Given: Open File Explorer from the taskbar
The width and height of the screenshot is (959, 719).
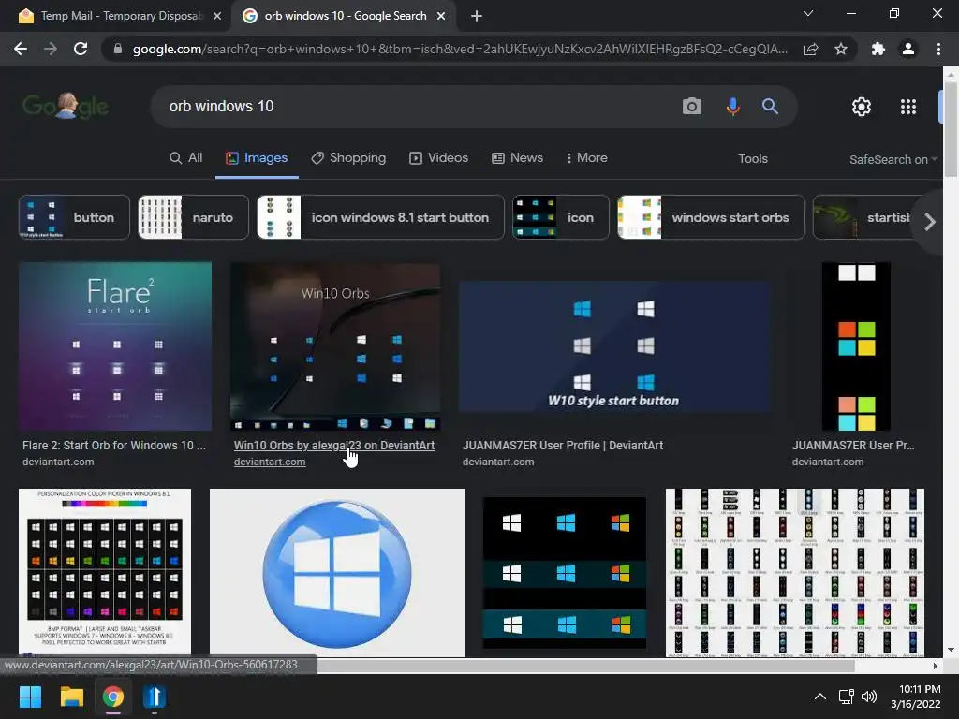Looking at the screenshot, I should tap(71, 697).
